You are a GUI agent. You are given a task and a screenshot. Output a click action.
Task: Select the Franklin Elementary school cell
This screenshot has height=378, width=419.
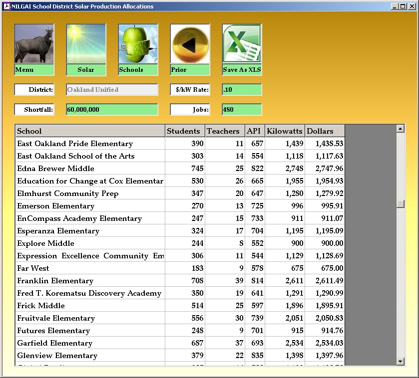coord(90,281)
